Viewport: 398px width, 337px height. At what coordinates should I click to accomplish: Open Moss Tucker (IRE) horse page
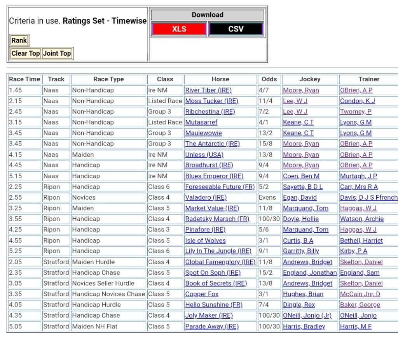[211, 101]
